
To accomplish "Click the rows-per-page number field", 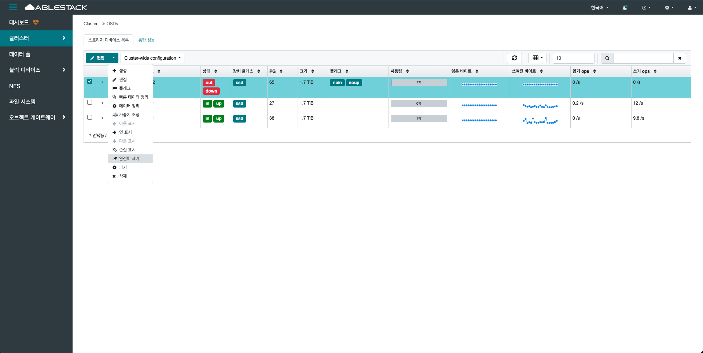I will coord(573,58).
